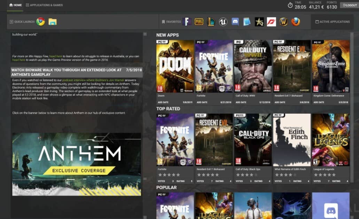Screen dimensions: 359x219
Task: Open Doom cover in New Apps
Action: tap(175, 66)
